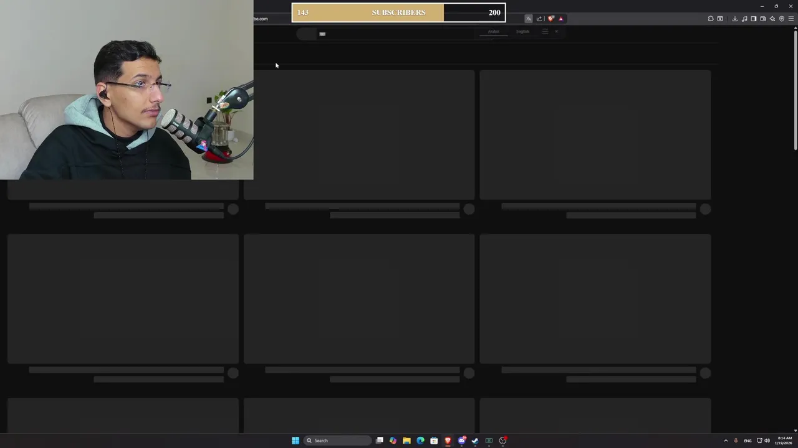This screenshot has width=798, height=448.
Task: Open File Explorer from the taskbar
Action: coord(406,441)
